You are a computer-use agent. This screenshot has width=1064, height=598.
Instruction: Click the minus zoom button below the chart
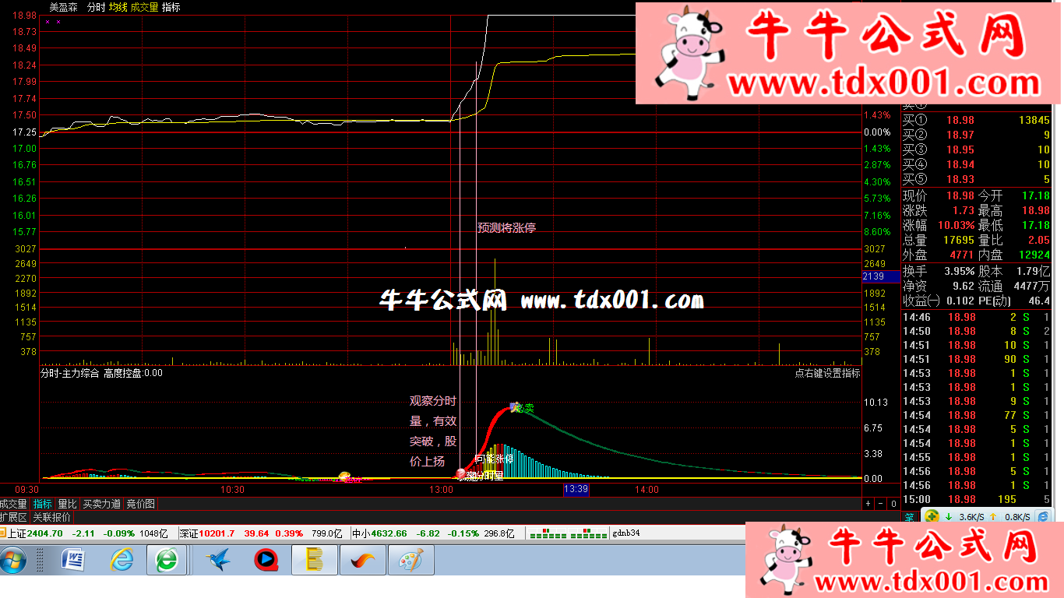[x=879, y=504]
